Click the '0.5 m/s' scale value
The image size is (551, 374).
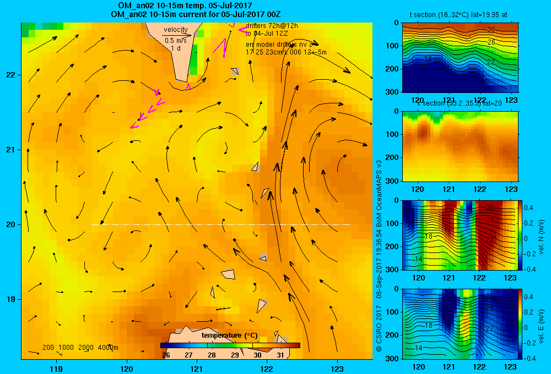click(176, 41)
